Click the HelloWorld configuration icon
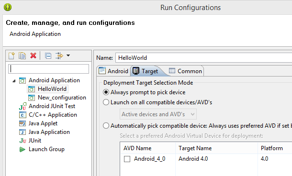The width and height of the screenshot is (292, 176). point(32,89)
